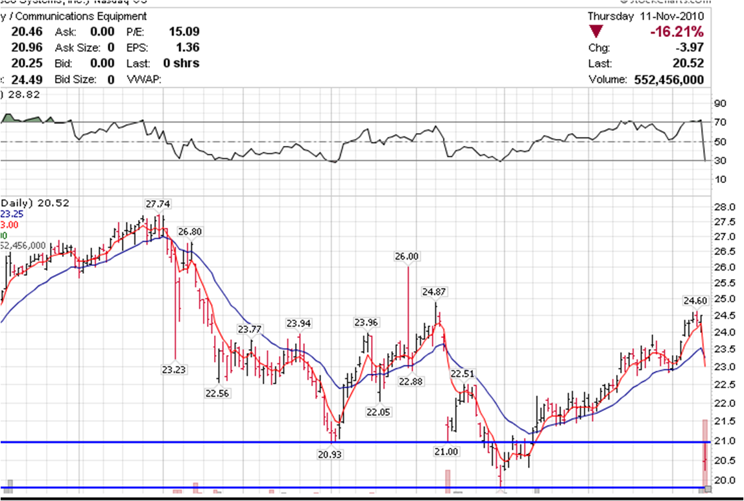Click the RSI value 28.82
This screenshot has width=744, height=501.
click(23, 95)
